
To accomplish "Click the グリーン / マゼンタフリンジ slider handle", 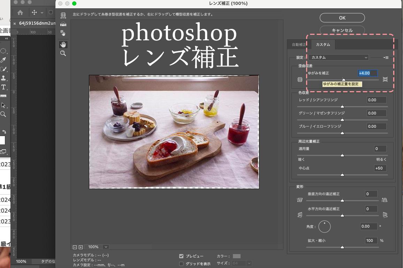I will (x=342, y=120).
